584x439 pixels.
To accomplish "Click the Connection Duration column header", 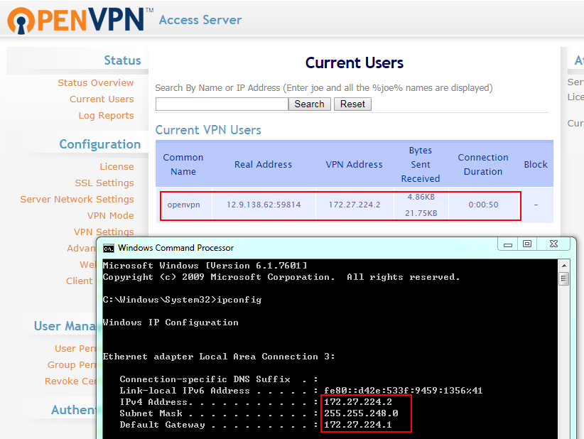I will tap(483, 164).
